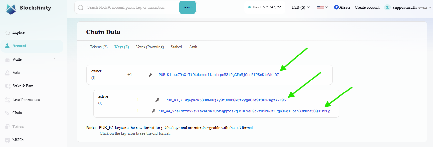
Task: Open the US flag language dropdown
Action: 322,7
